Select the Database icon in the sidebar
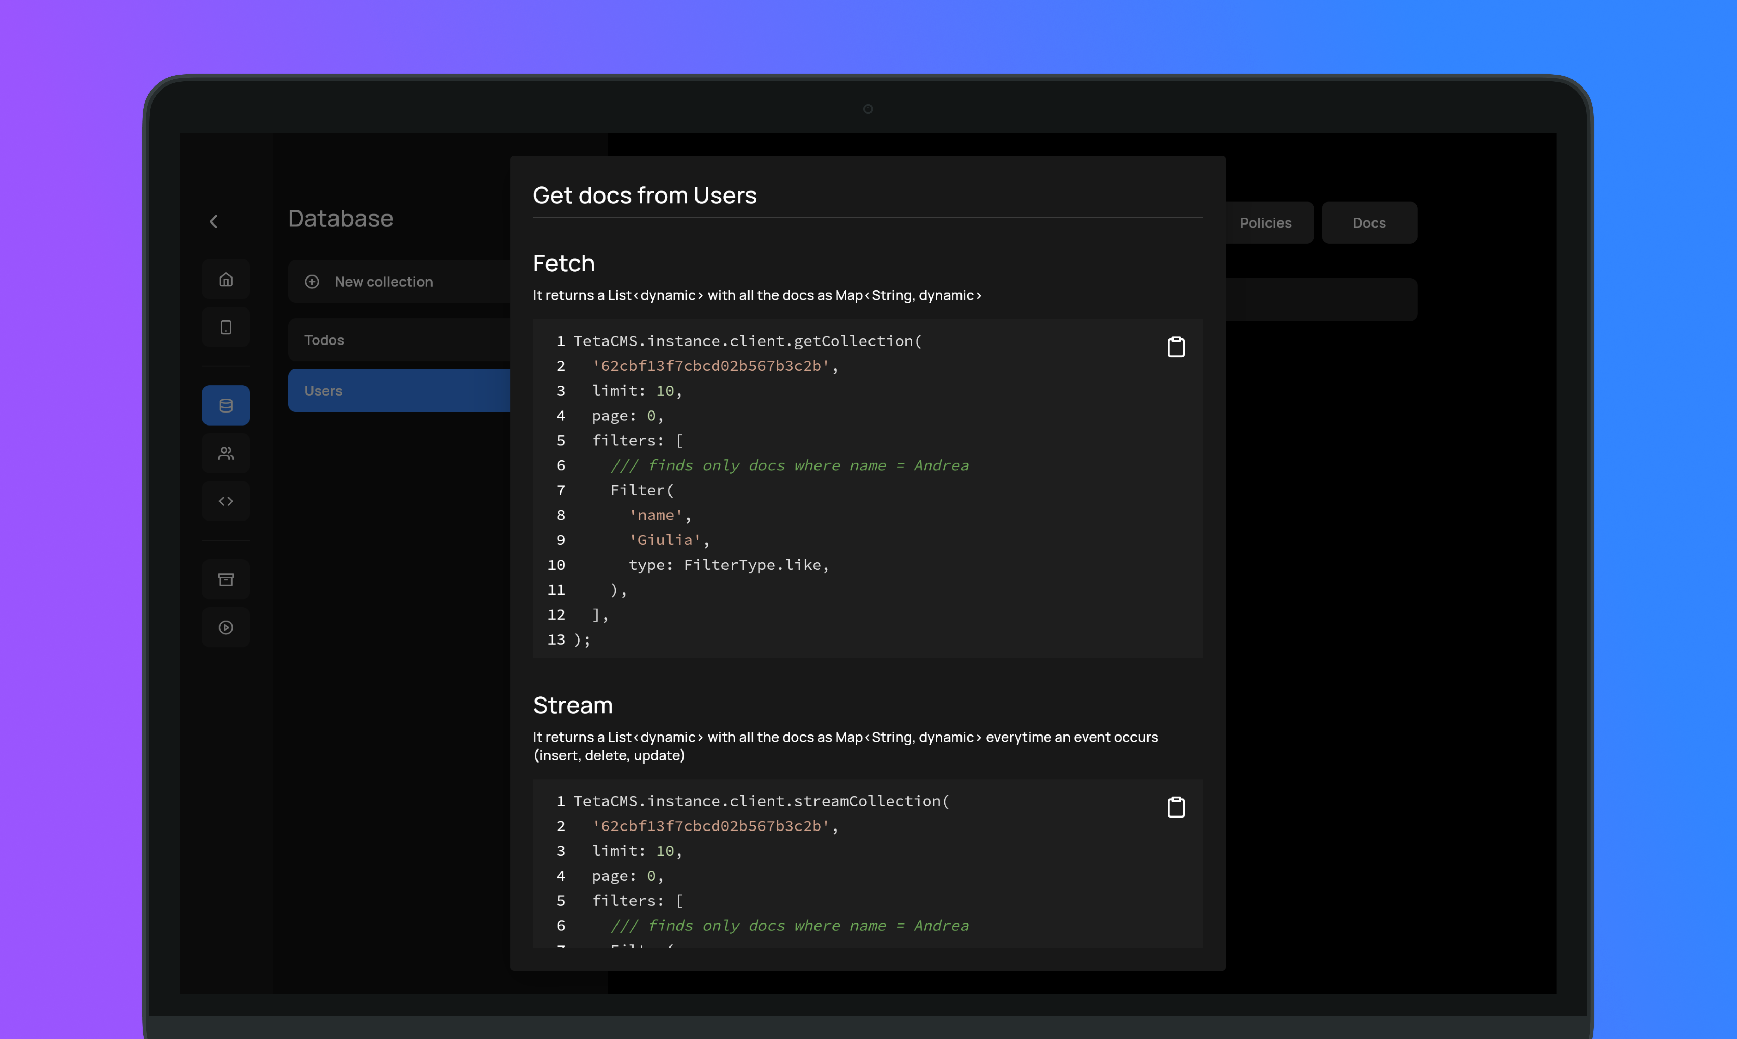 point(226,405)
